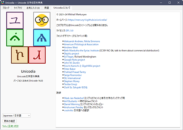Image resolution: width=183 pixels, height=130 pixels.
Task: Open the Serge Rosmorduc link
Action: pyautogui.click(x=73, y=75)
